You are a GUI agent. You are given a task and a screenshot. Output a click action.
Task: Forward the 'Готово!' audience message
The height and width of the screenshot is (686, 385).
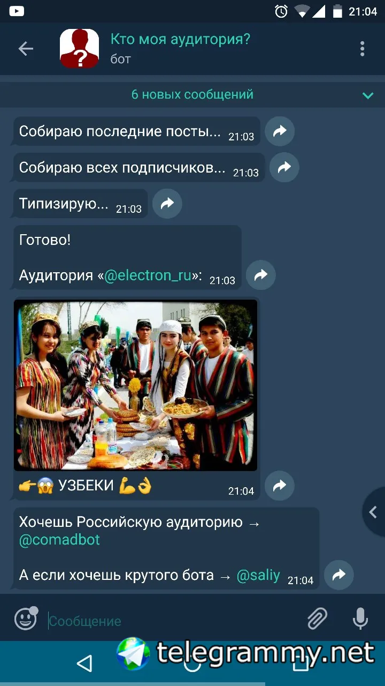click(x=261, y=275)
